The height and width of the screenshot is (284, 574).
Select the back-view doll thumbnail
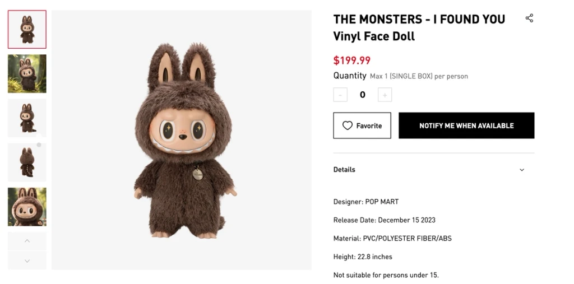pos(27,162)
